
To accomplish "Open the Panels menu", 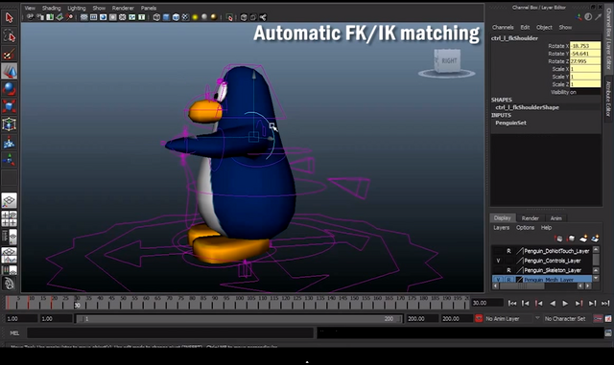I will (x=149, y=8).
